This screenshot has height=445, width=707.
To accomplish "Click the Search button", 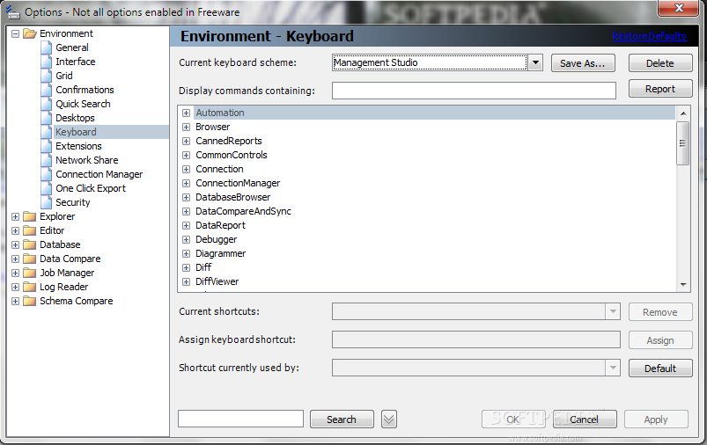I will point(342,419).
